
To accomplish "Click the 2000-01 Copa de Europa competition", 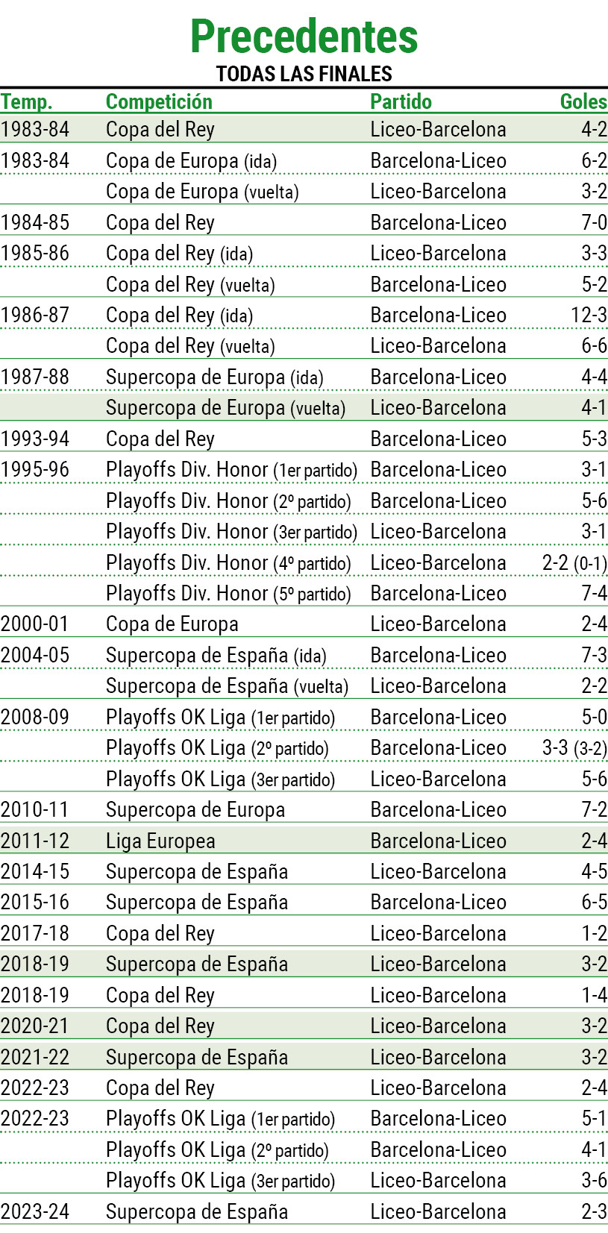I will pos(172,624).
